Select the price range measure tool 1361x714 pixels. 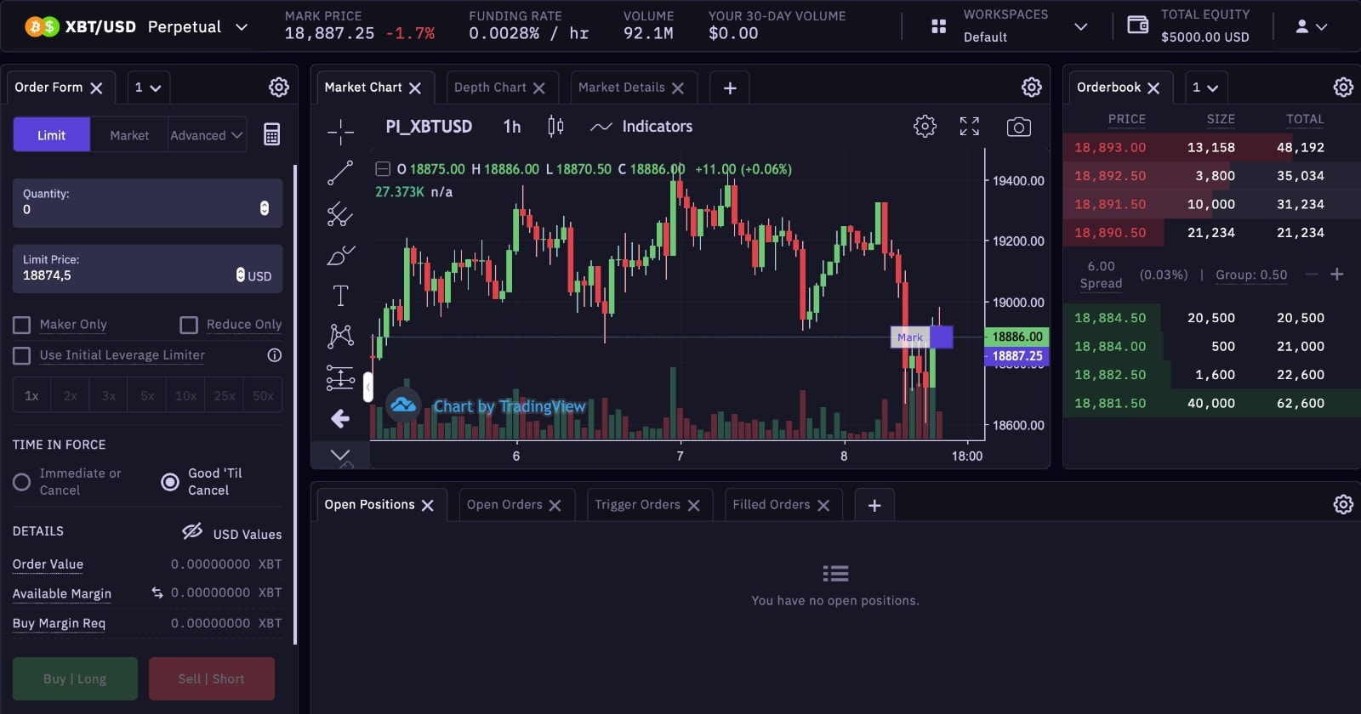tap(340, 377)
